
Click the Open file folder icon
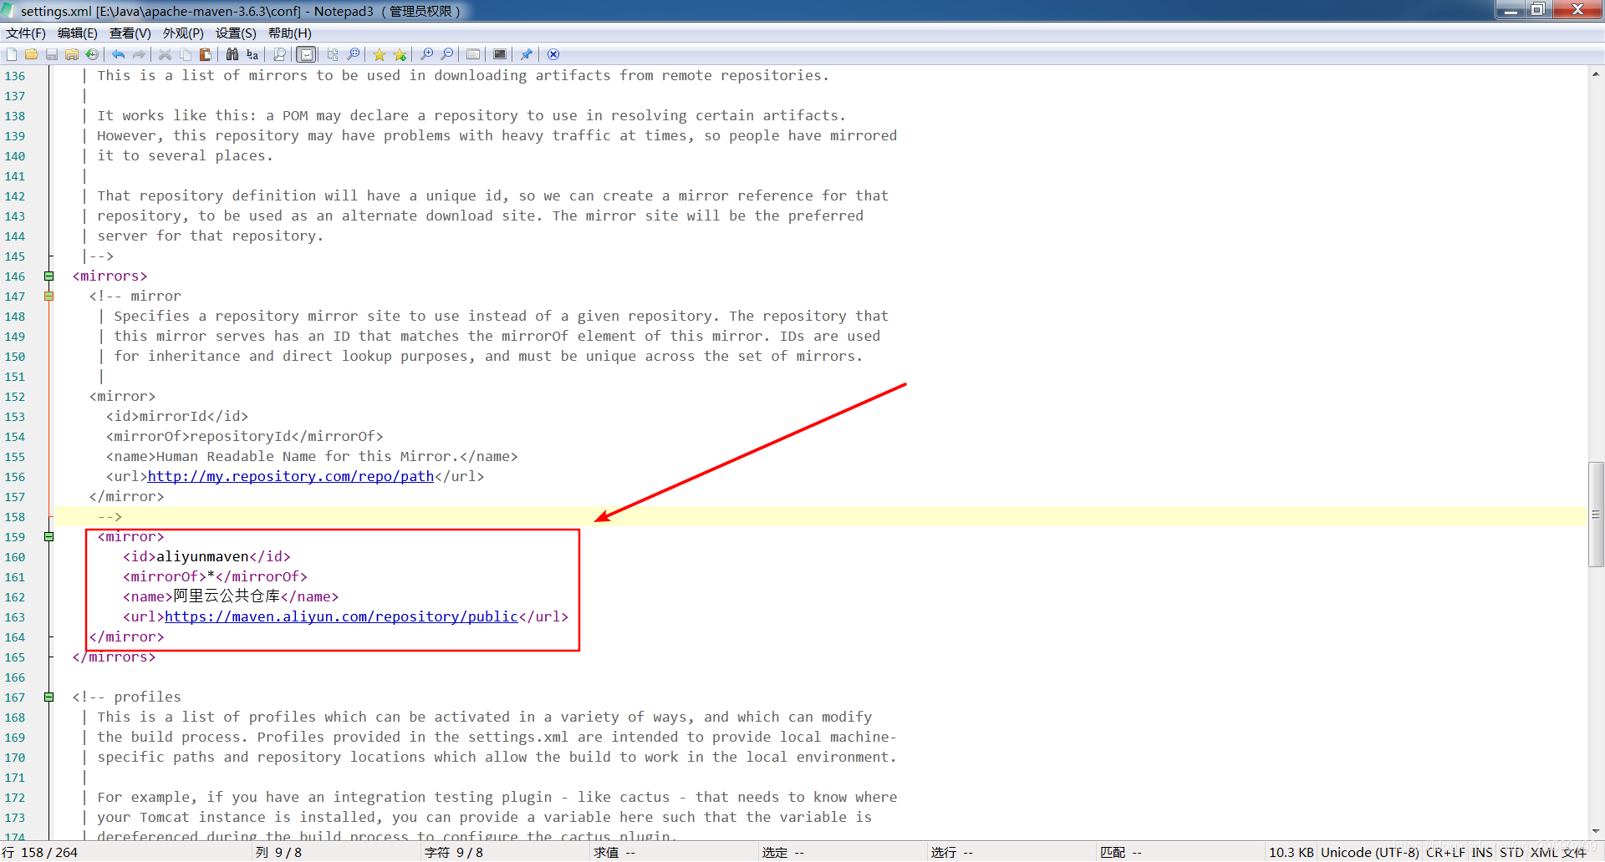pos(31,54)
